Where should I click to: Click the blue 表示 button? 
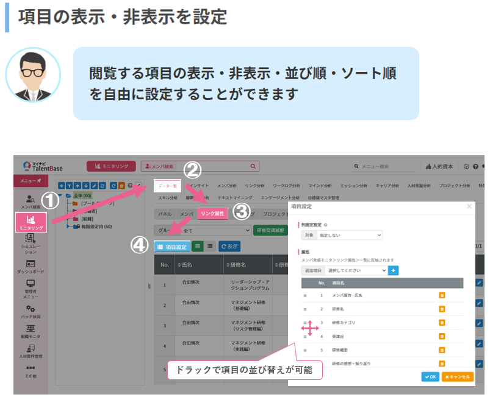click(x=229, y=247)
